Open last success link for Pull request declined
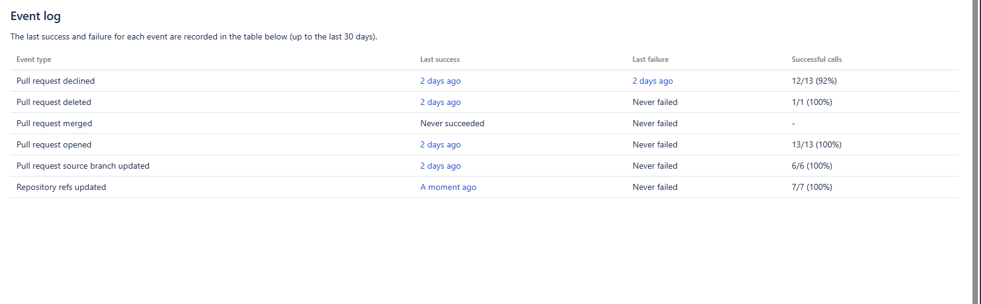Viewport: 981px width, 304px height. (440, 81)
